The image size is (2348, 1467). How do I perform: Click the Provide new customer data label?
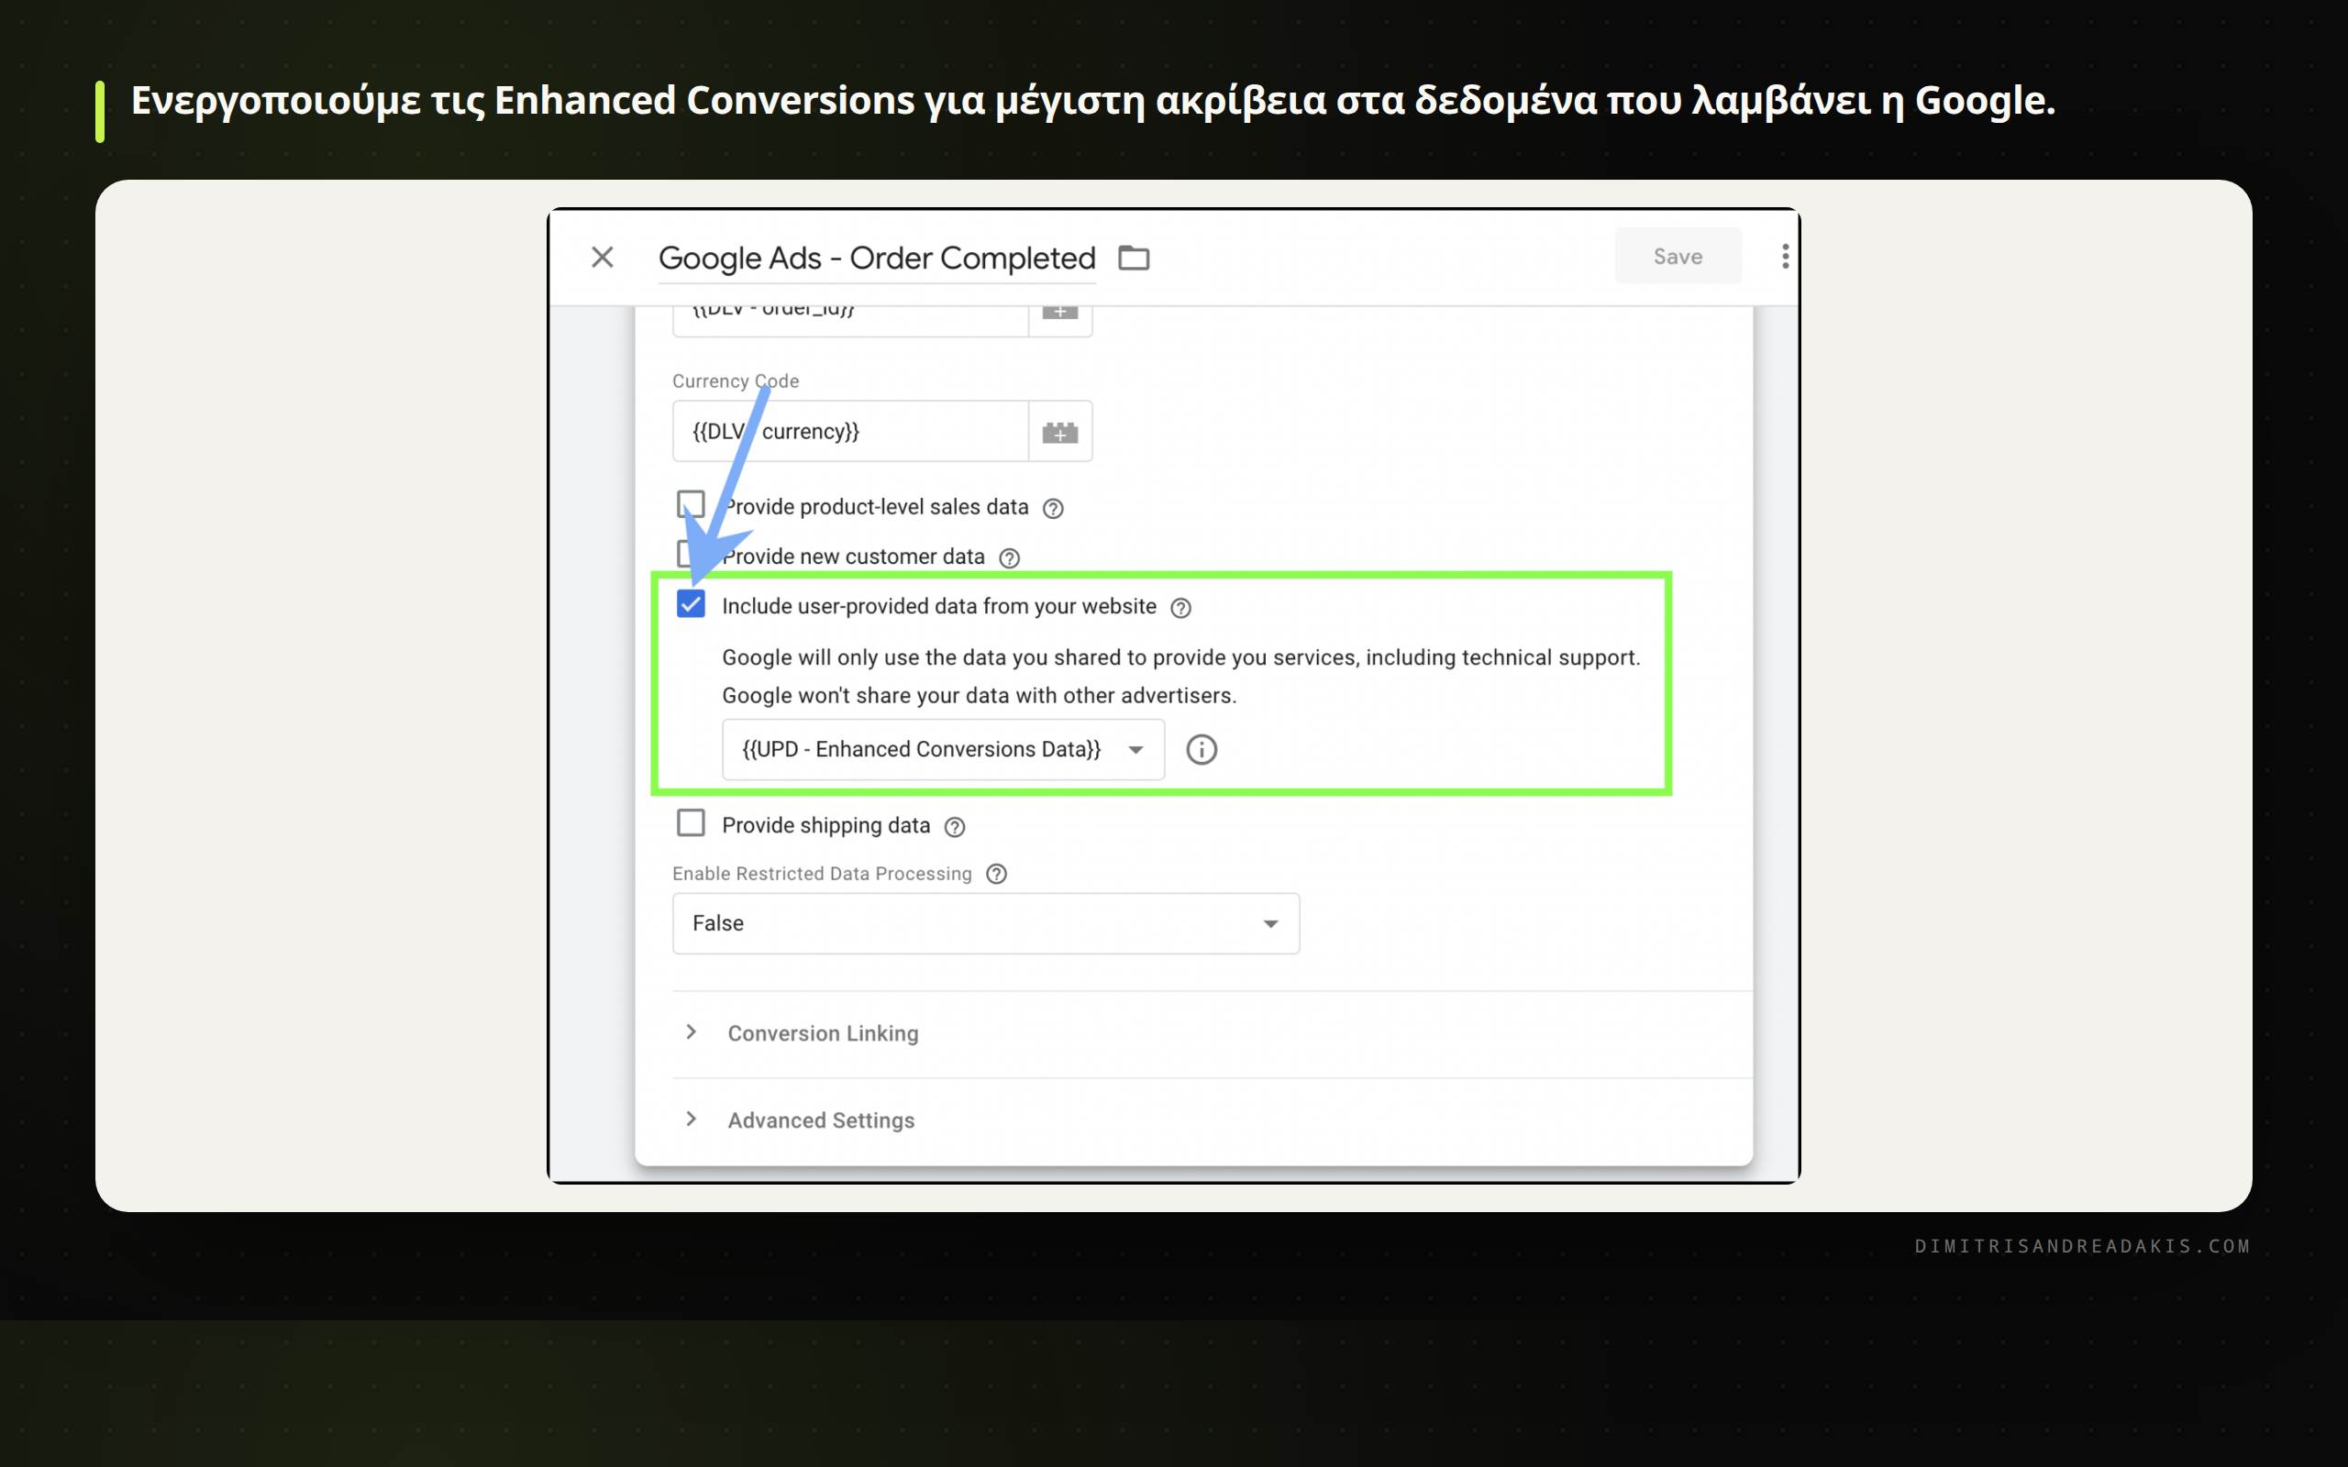[854, 557]
